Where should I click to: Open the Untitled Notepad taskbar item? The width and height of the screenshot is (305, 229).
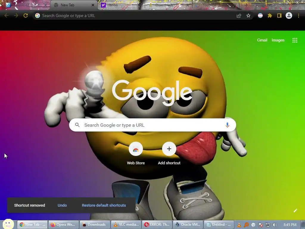pyautogui.click(x=219, y=225)
